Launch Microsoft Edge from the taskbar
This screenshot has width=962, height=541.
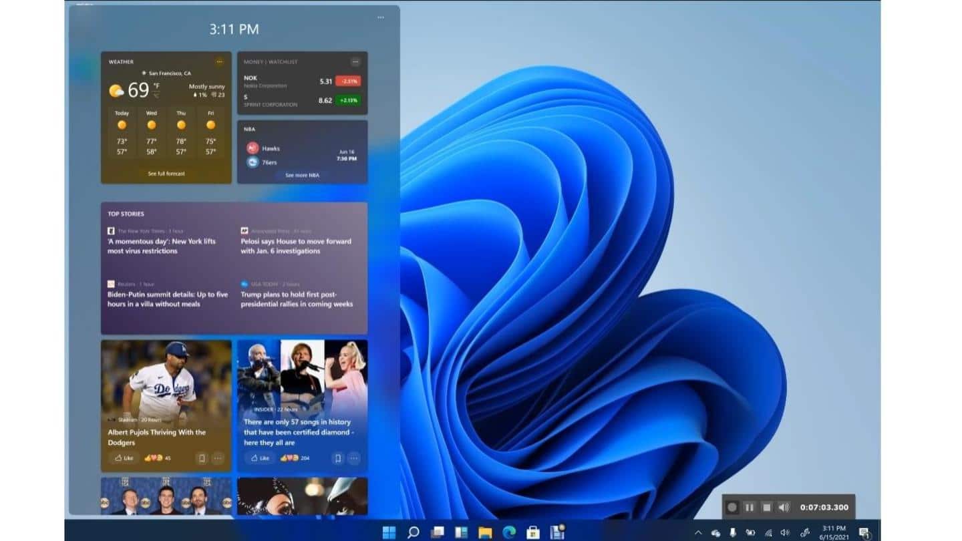coord(508,532)
